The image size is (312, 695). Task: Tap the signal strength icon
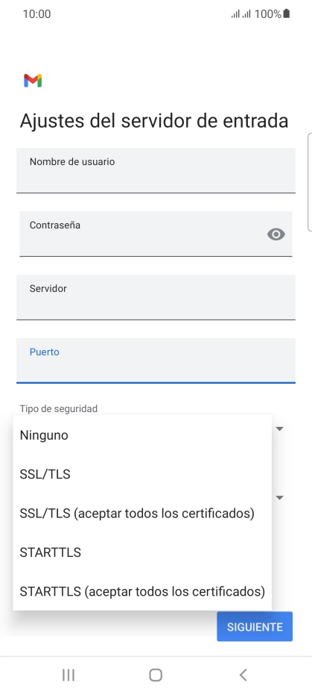tap(241, 14)
